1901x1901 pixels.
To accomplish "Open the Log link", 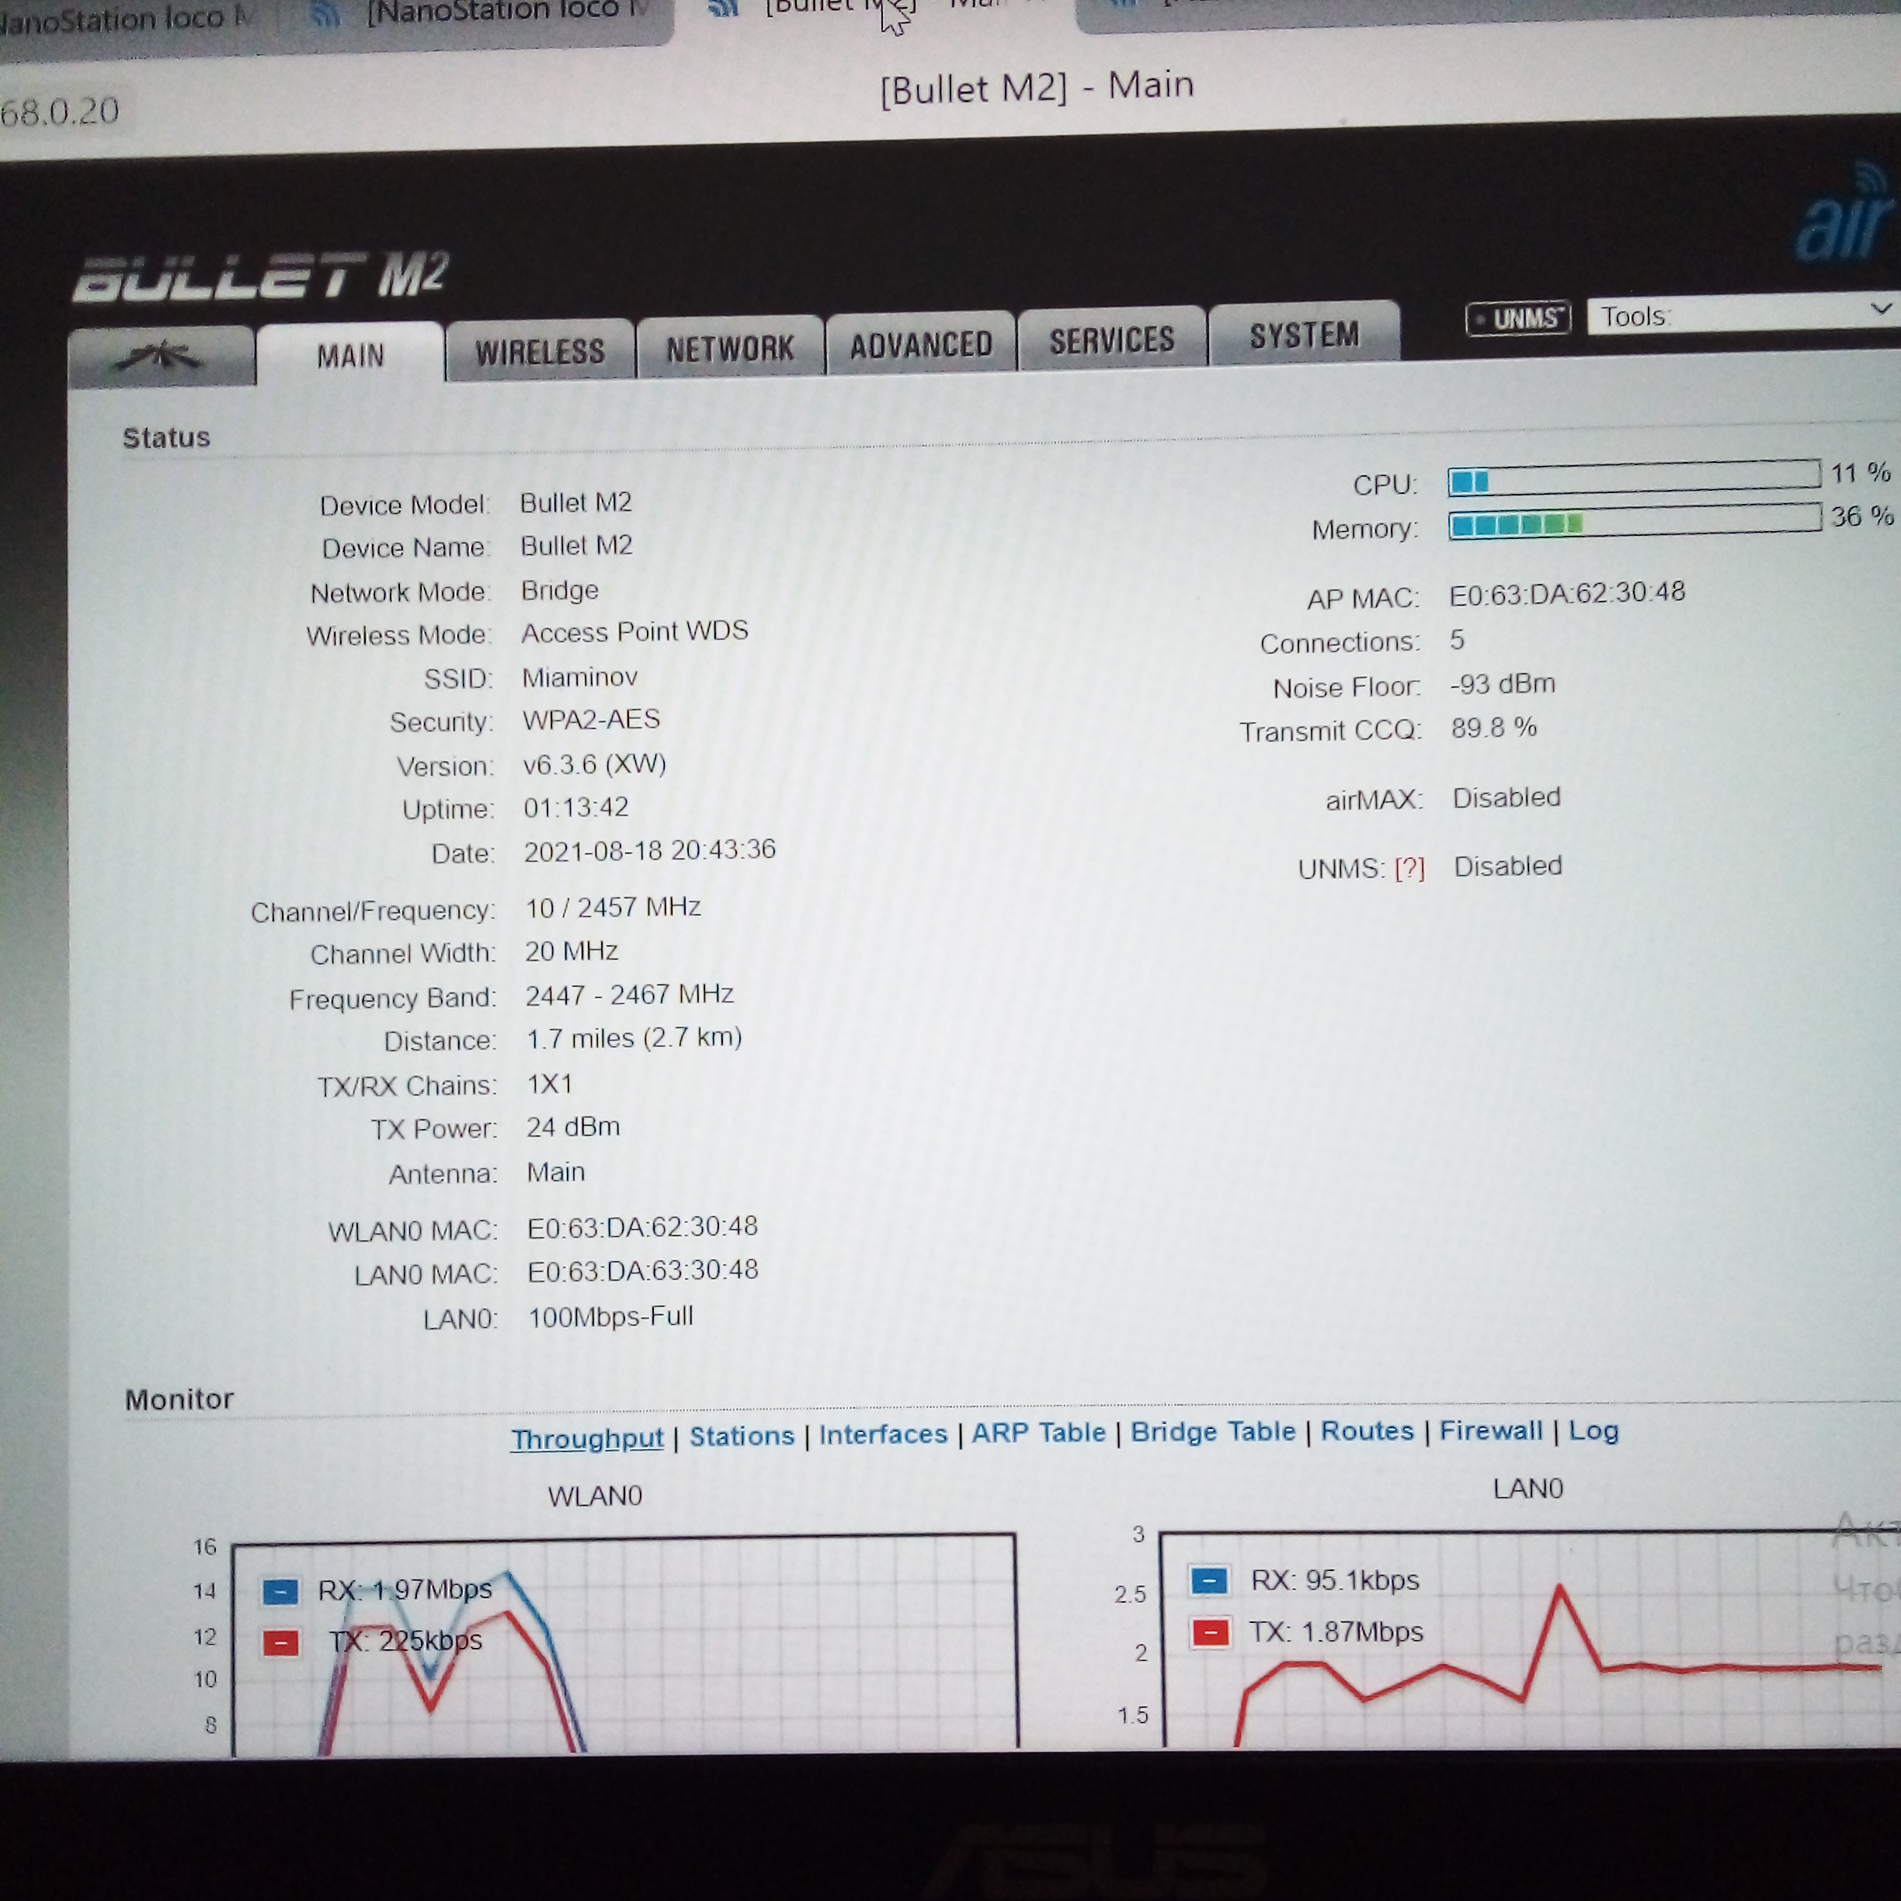I will tap(1594, 1430).
